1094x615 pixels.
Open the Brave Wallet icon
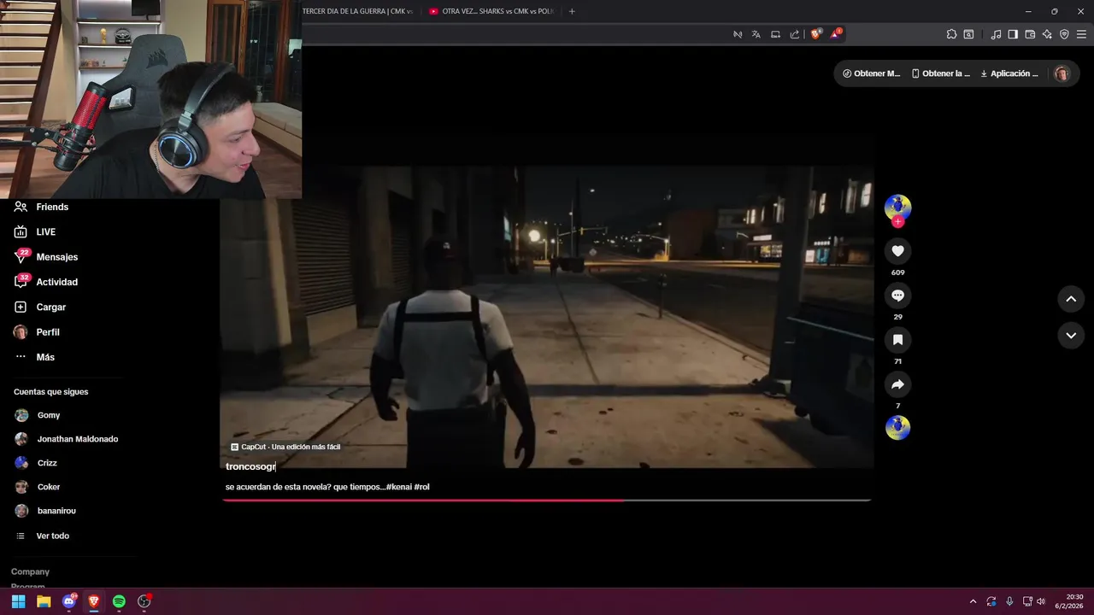click(1030, 34)
